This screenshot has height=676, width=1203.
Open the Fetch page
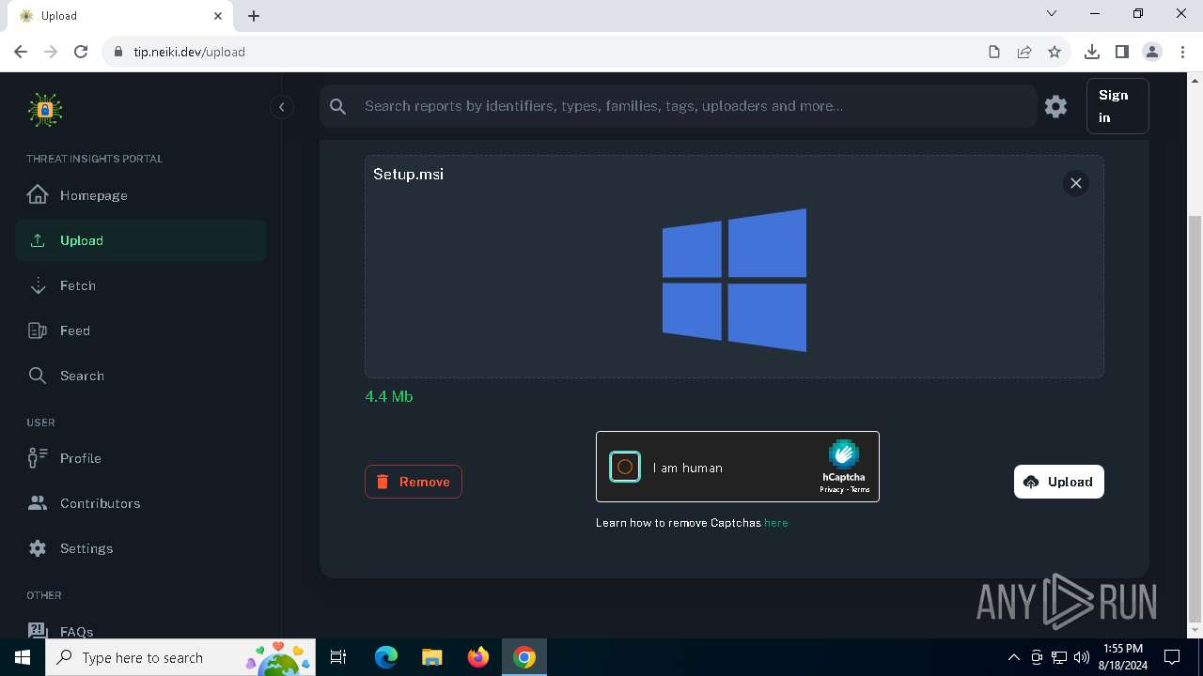[140, 285]
